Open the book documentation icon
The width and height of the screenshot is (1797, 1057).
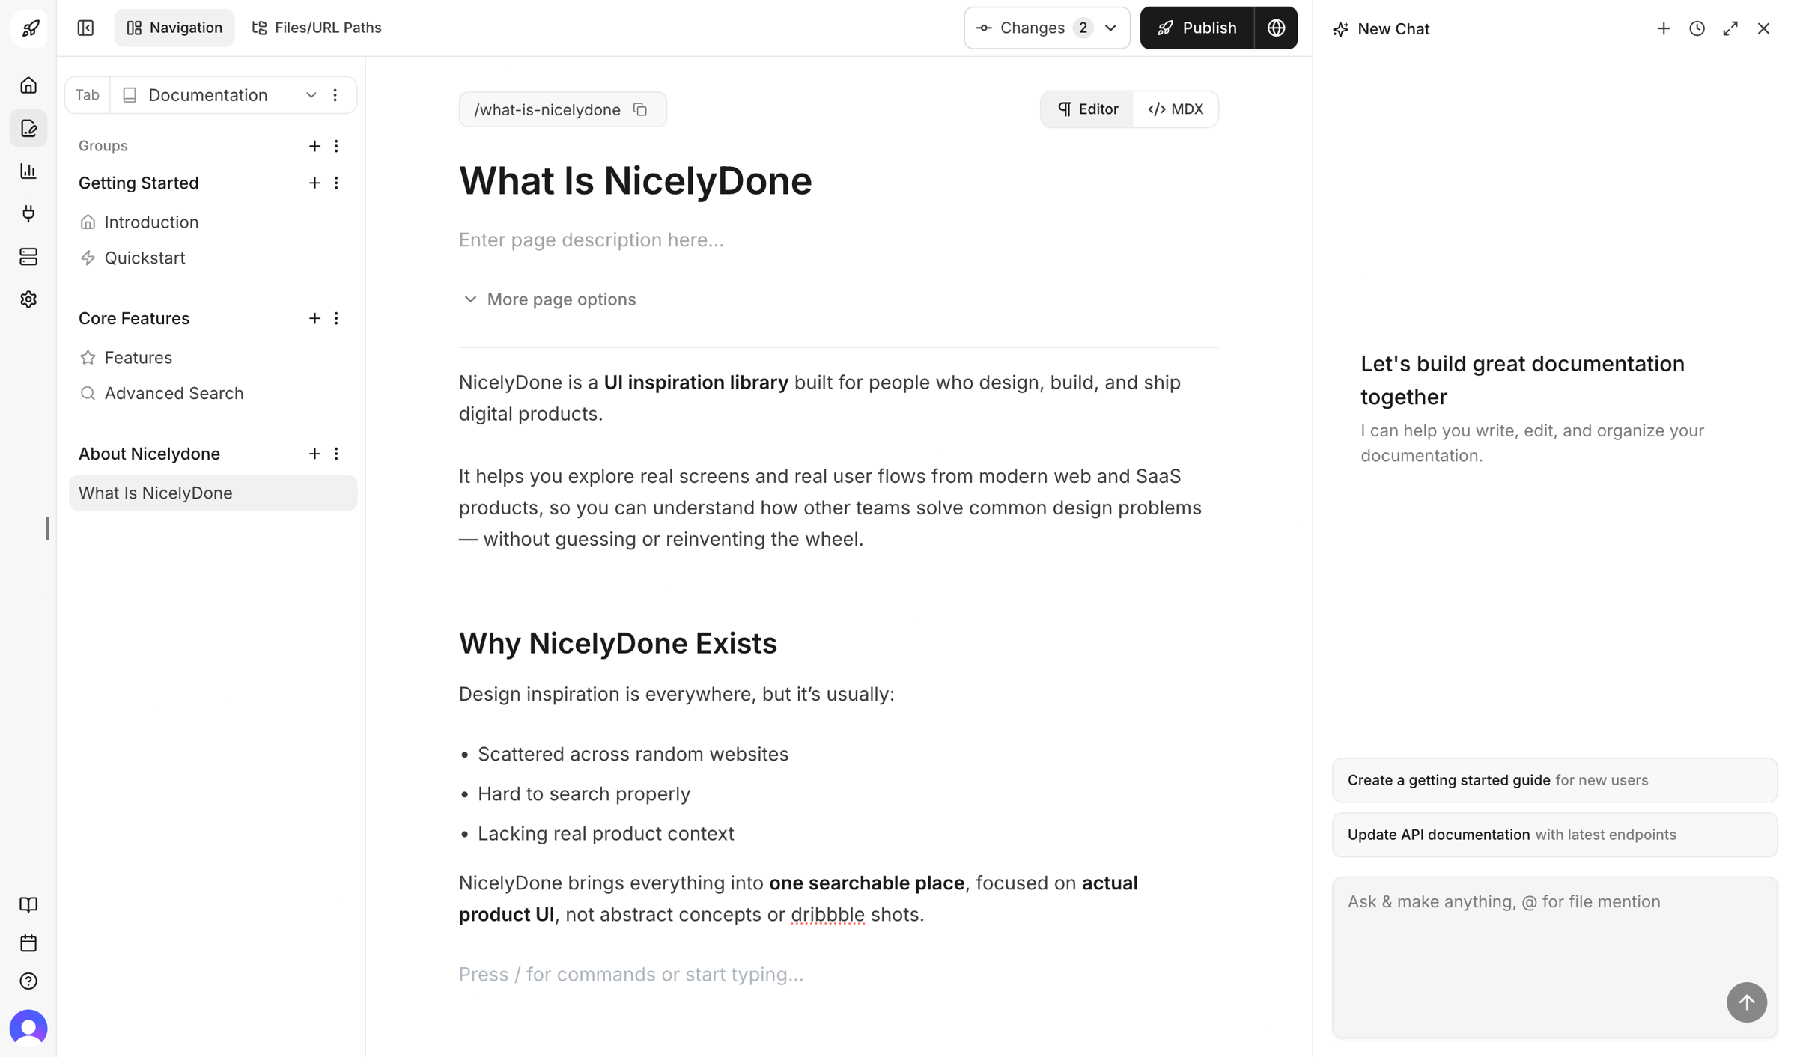[x=28, y=904]
